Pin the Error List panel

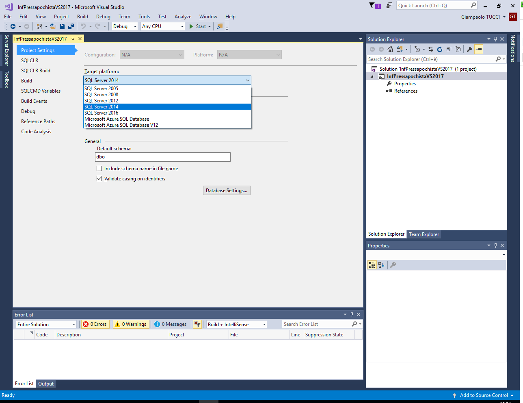tap(352, 314)
